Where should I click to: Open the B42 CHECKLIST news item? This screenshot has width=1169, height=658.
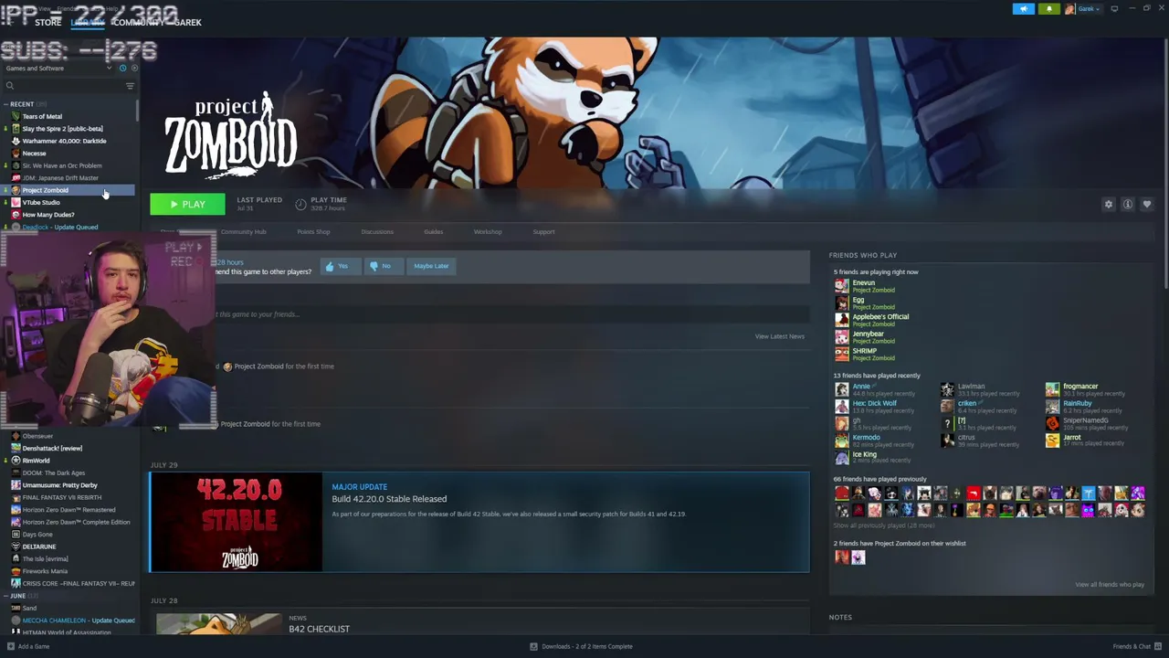pos(319,629)
